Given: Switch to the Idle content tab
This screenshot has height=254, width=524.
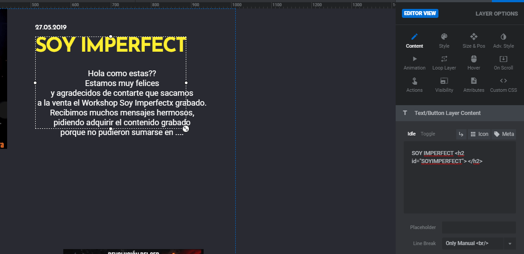Looking at the screenshot, I should point(411,134).
